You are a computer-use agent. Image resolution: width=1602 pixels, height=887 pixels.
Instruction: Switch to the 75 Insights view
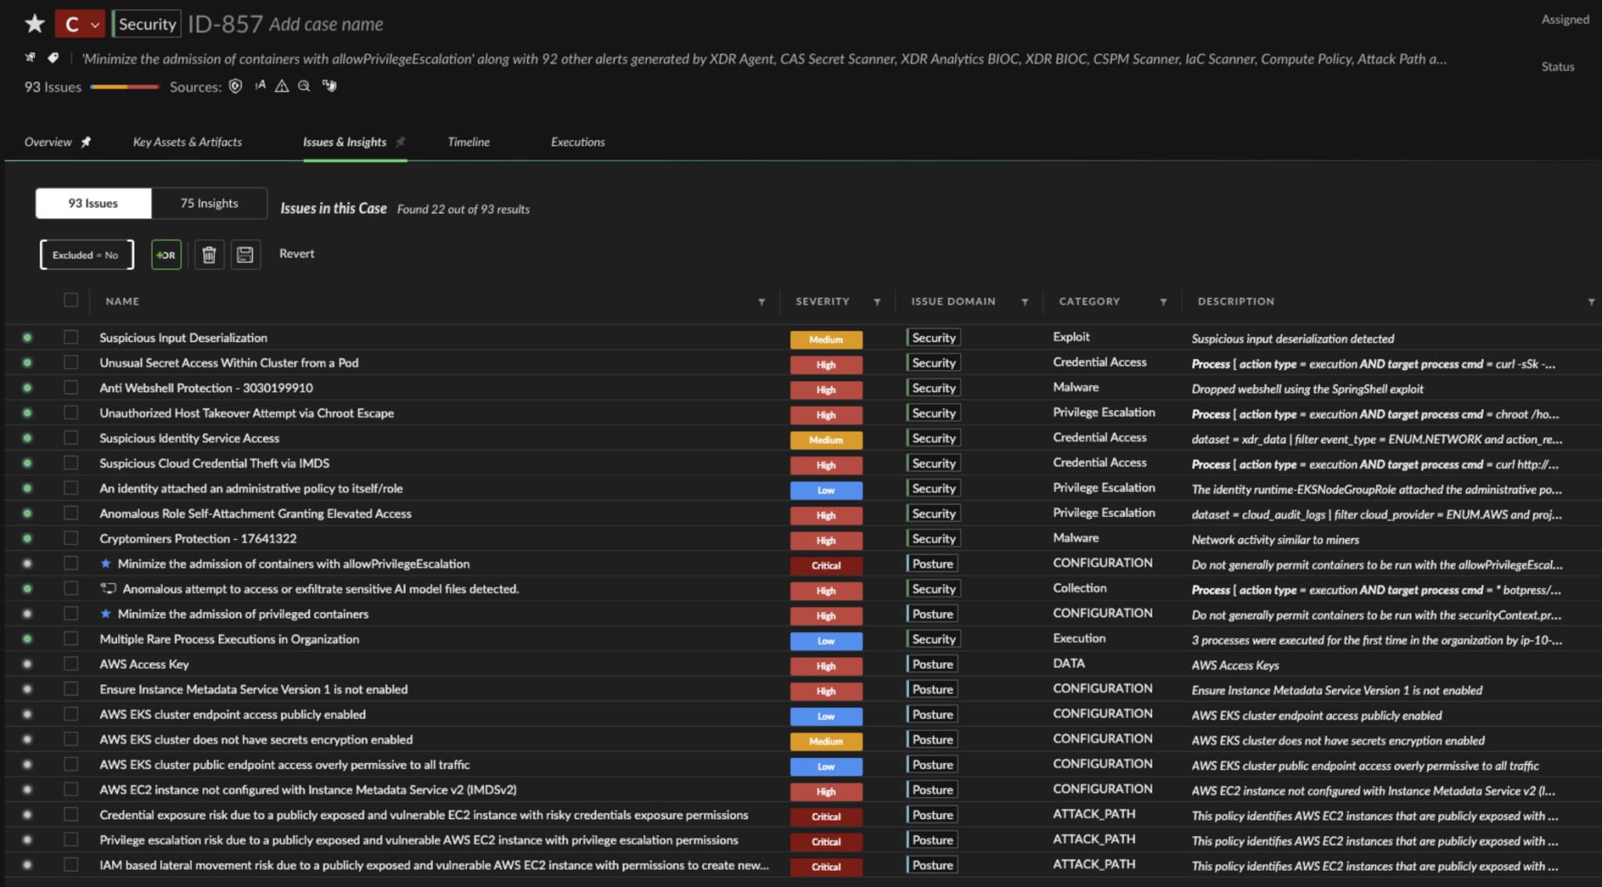(209, 203)
